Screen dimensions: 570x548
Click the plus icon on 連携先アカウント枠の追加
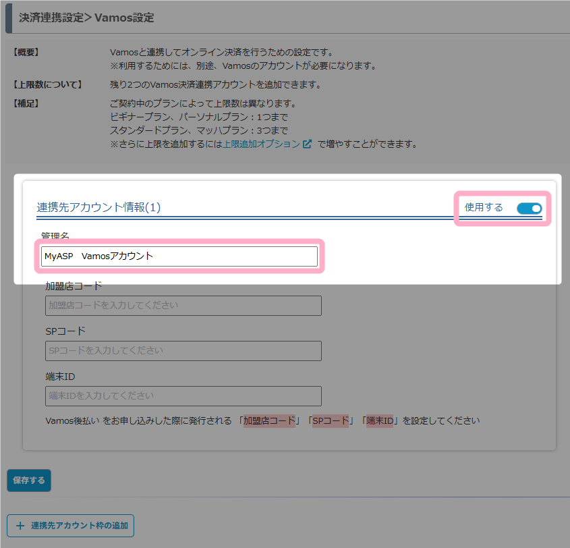pyautogui.click(x=20, y=525)
